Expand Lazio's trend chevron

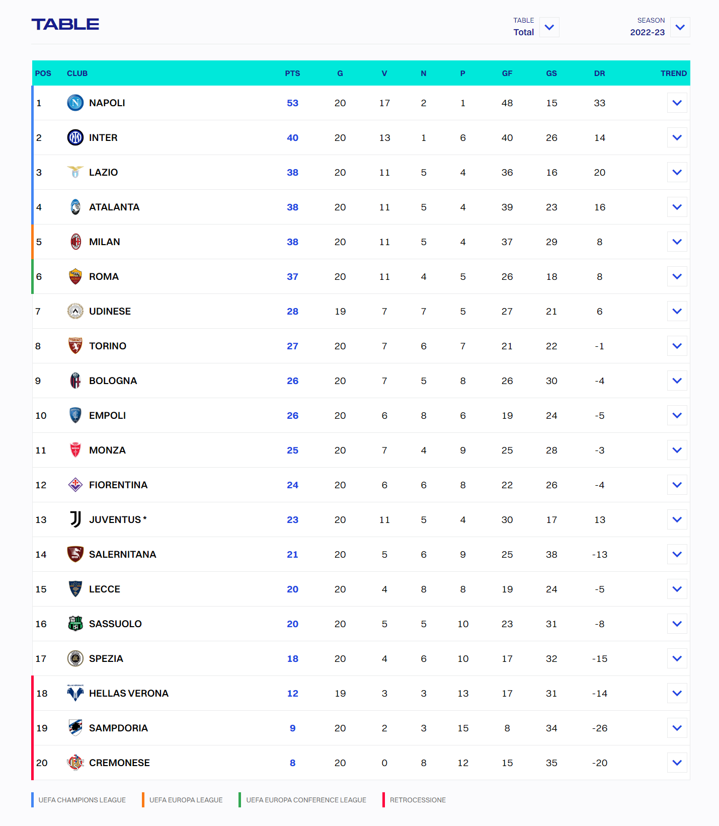point(677,172)
